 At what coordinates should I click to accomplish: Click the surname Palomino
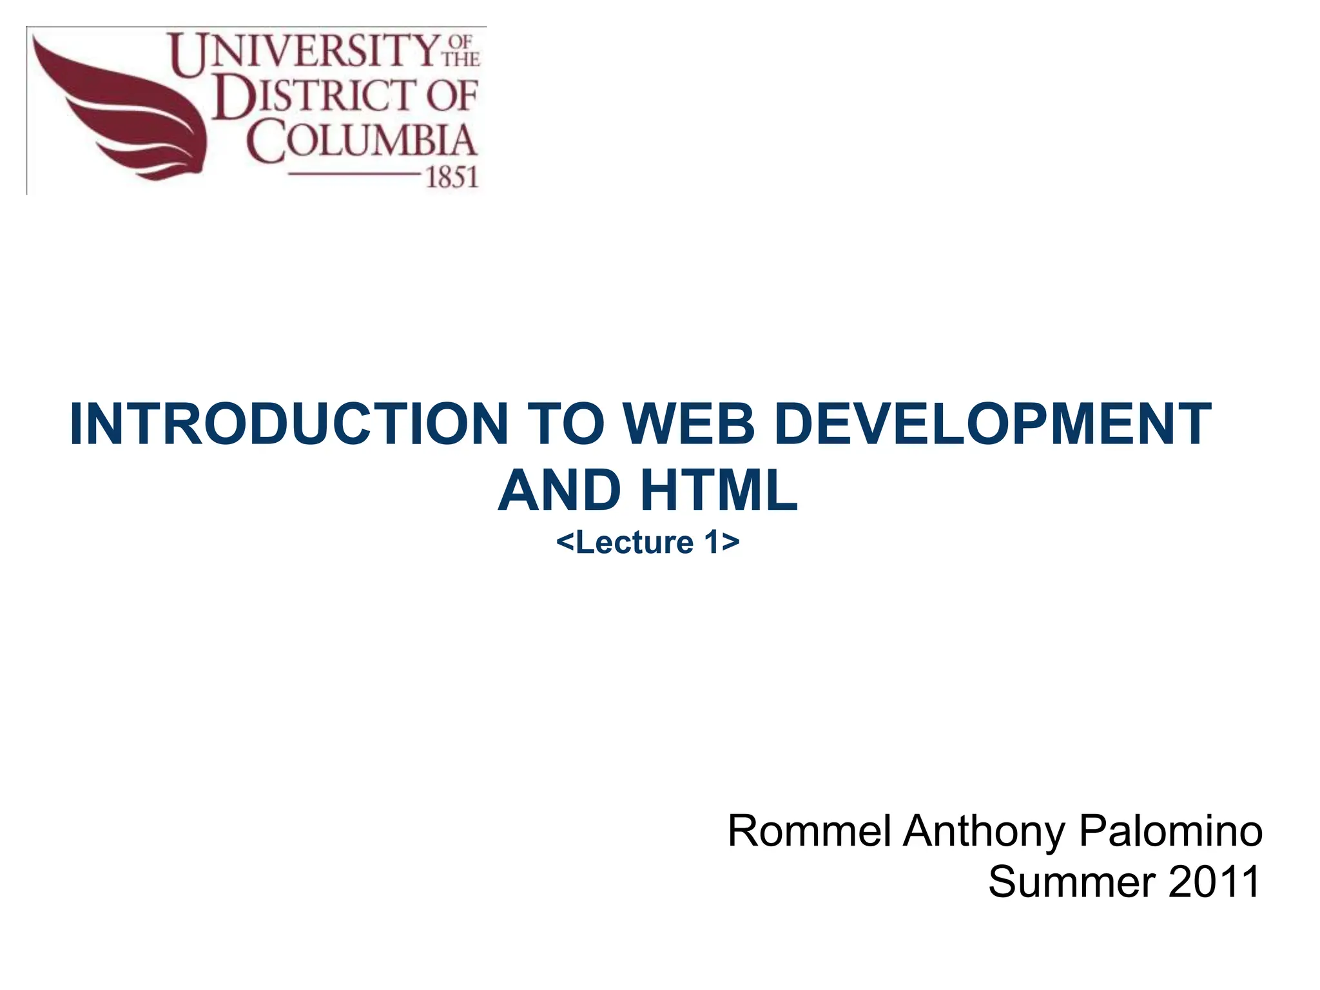tap(1170, 831)
